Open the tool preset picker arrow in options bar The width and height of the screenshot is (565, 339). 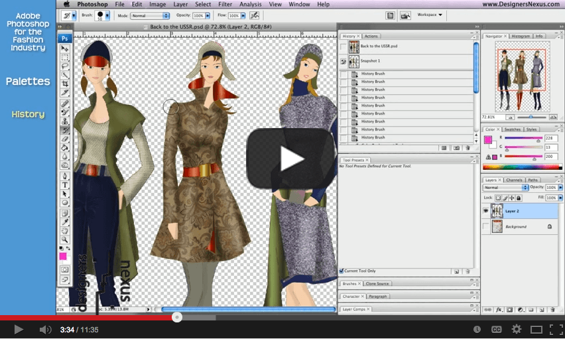click(x=74, y=15)
